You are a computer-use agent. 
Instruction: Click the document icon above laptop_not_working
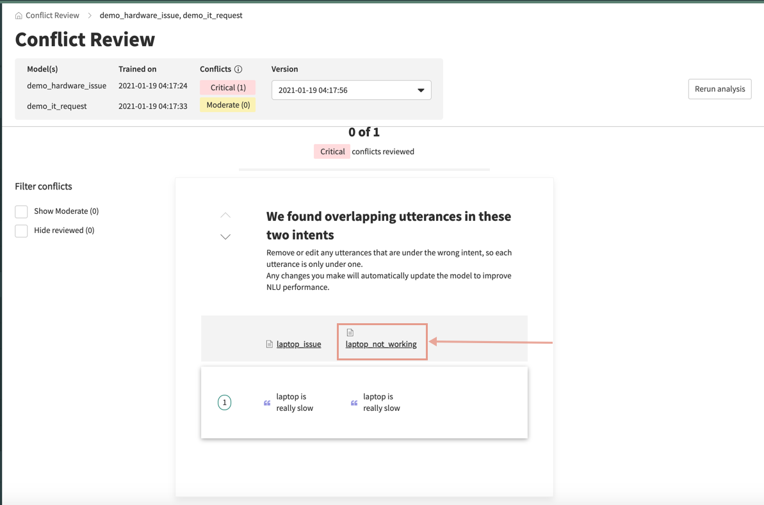[x=350, y=333]
